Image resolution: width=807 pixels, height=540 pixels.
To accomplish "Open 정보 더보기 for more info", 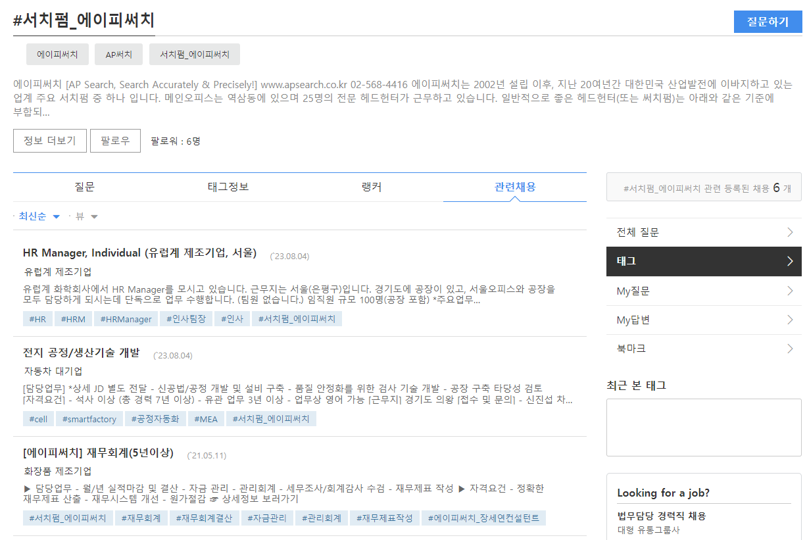I will click(x=49, y=141).
